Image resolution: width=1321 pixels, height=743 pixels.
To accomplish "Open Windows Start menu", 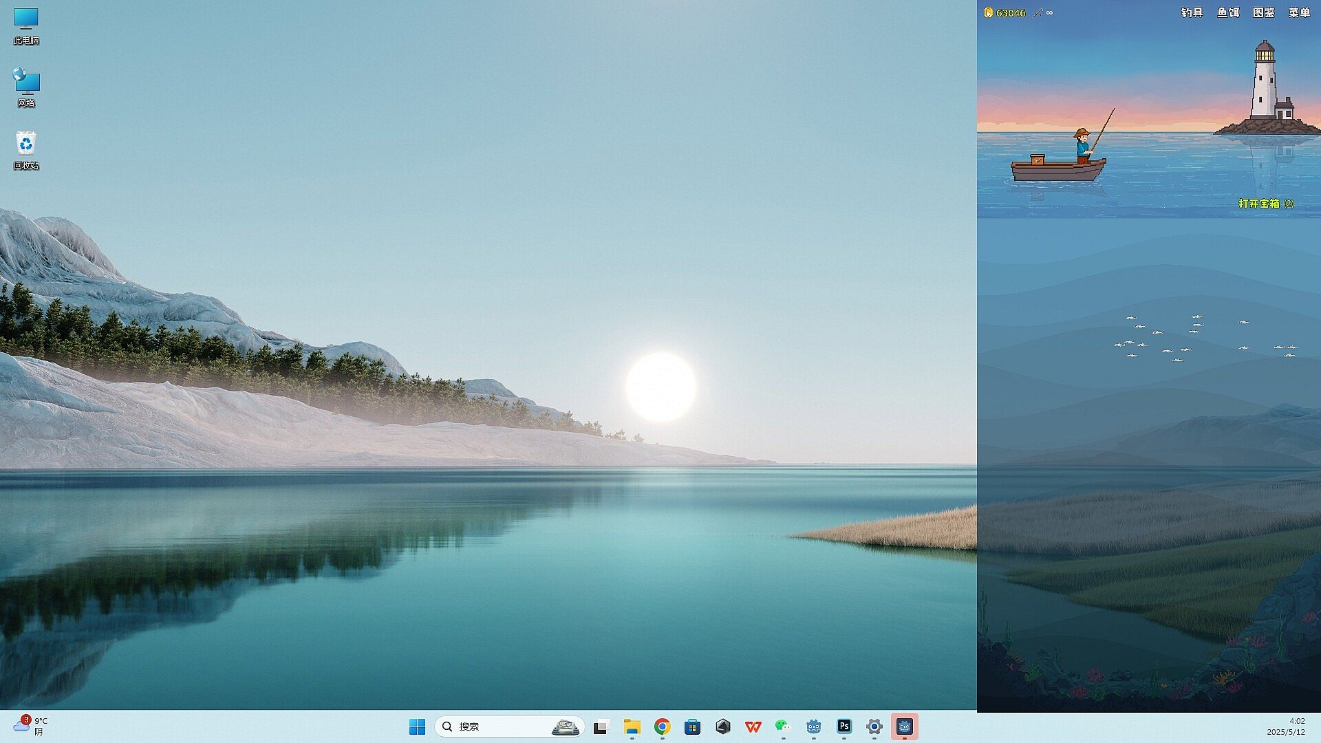I will 417,726.
